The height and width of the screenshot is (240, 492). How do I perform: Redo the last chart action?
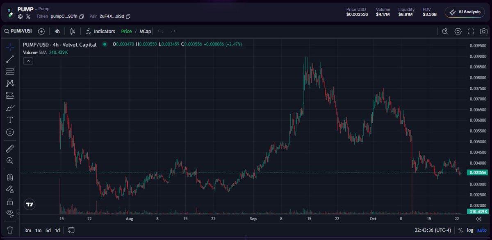pos(173,31)
